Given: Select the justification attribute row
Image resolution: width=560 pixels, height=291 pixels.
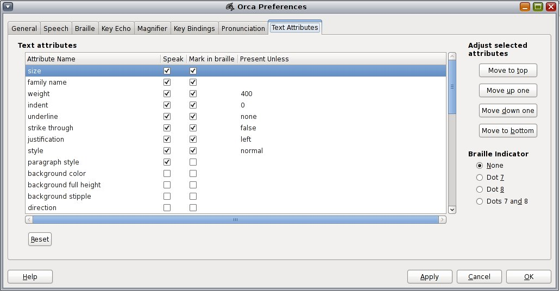Looking at the screenshot, I should click(x=236, y=139).
